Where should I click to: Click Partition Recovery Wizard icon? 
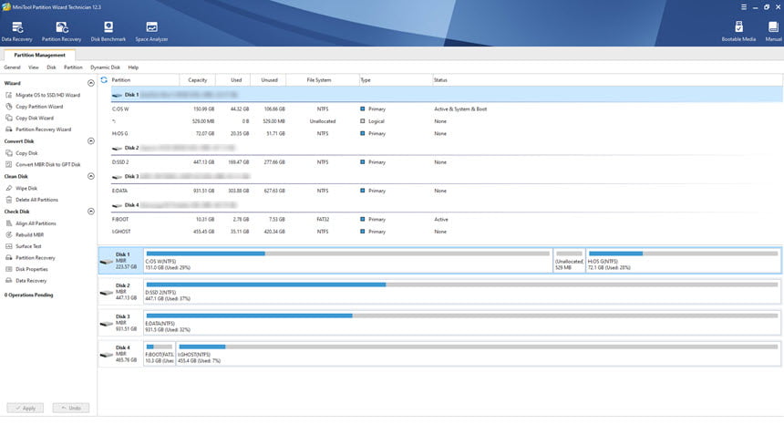coord(8,130)
